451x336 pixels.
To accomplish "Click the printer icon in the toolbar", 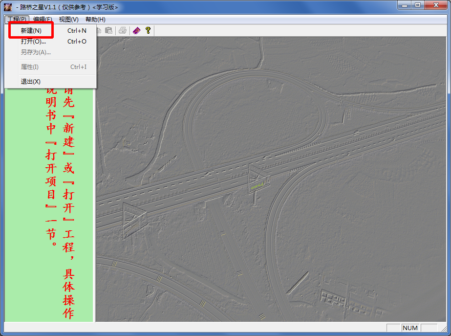I will 123,30.
